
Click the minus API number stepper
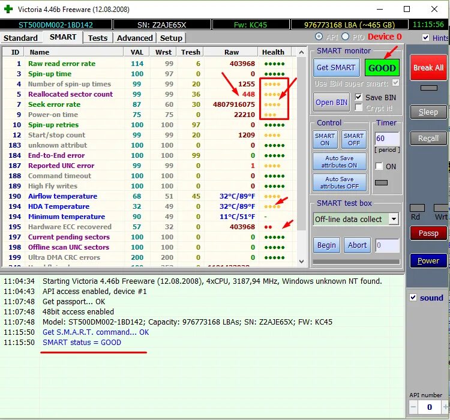click(x=413, y=407)
